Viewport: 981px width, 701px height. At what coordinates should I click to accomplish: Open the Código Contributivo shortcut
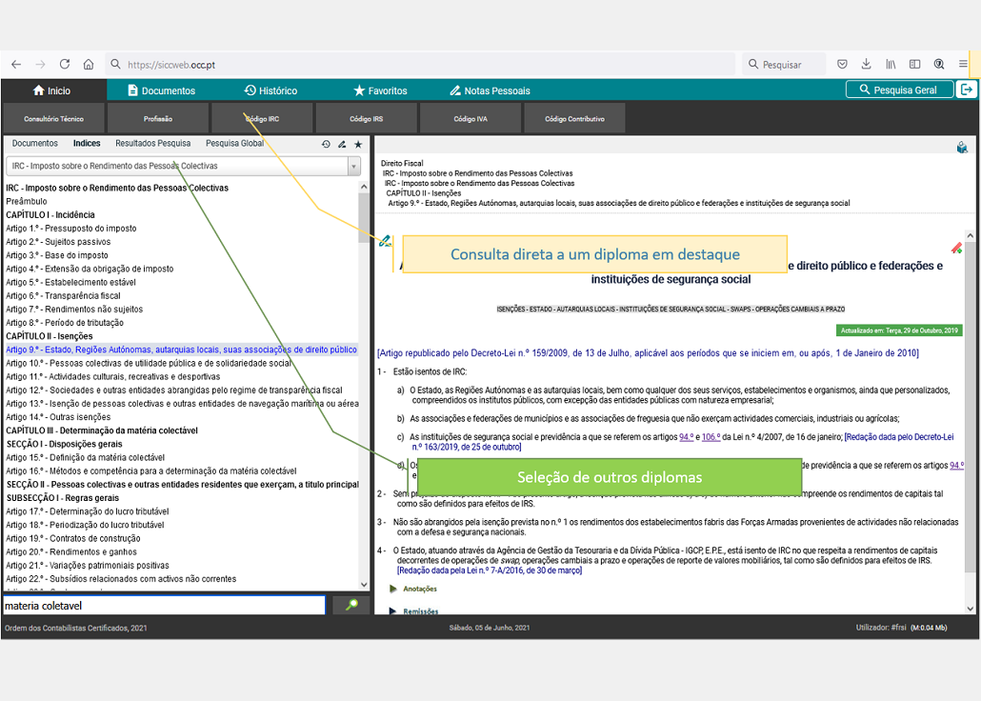point(574,118)
